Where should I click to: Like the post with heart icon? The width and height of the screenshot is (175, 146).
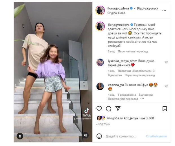(99, 109)
